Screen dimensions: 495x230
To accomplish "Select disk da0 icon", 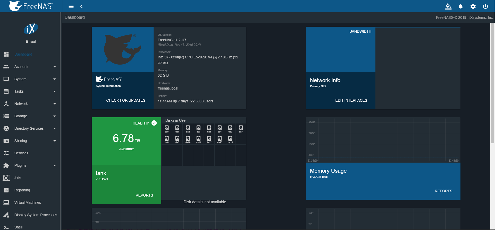I will 167,128.
